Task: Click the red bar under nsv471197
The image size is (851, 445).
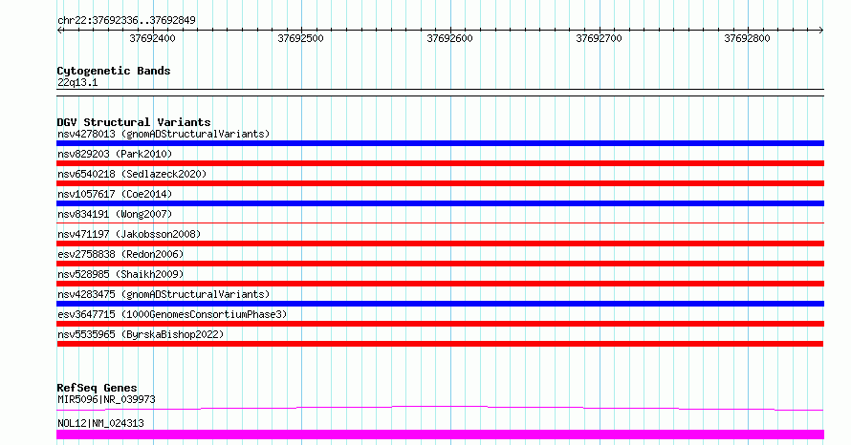Action: 440,244
